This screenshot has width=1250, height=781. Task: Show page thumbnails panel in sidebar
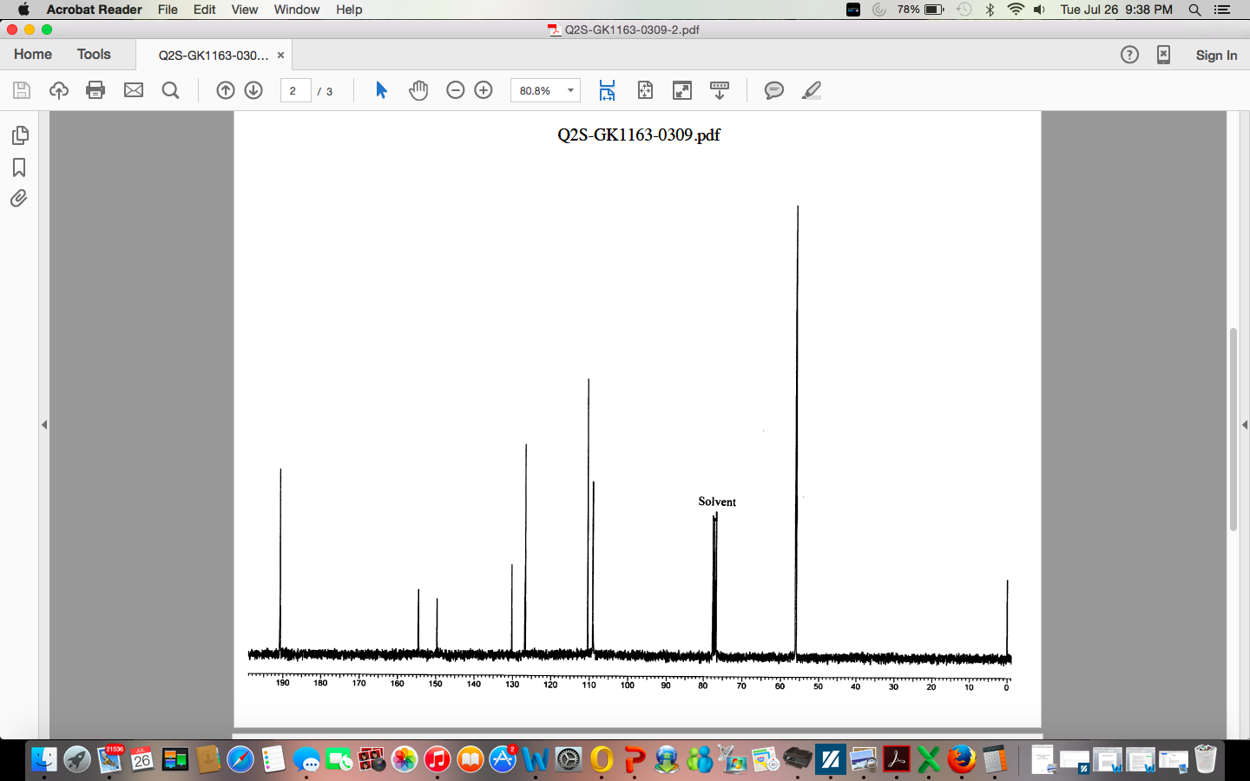(x=19, y=135)
